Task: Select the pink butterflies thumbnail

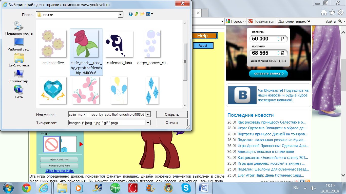Action: click(x=86, y=90)
